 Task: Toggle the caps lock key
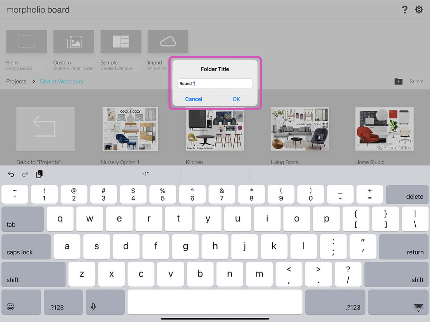tap(26, 247)
